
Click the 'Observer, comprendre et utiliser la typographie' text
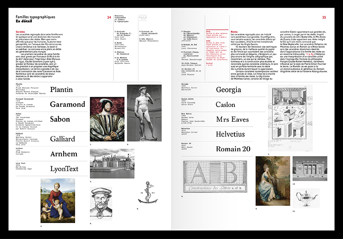121,19
